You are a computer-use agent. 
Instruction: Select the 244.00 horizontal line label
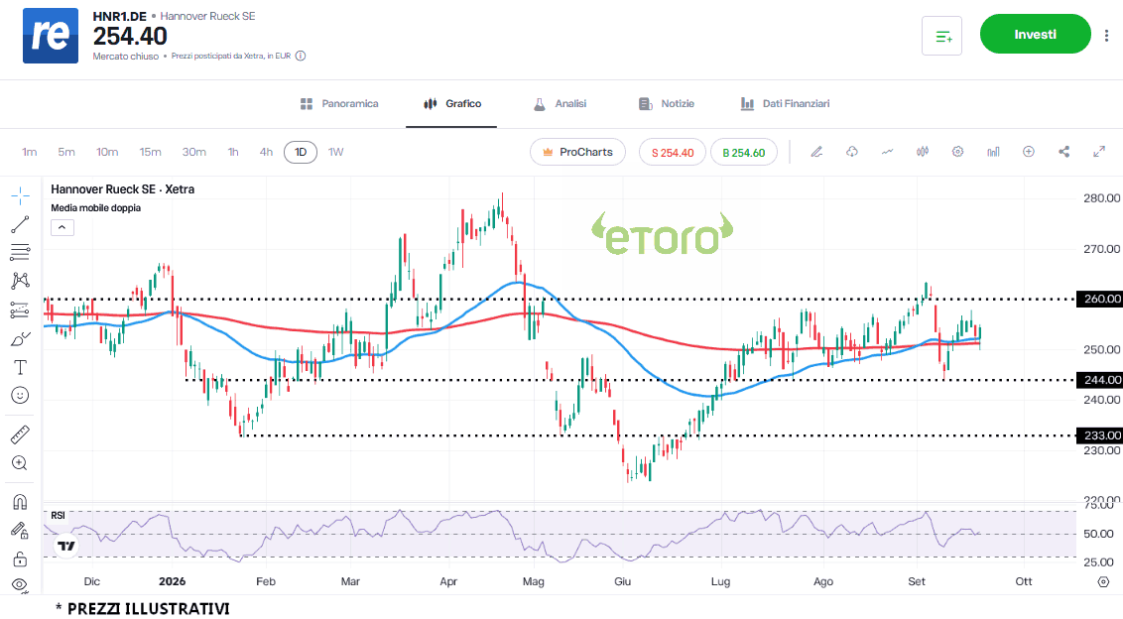pos(1100,380)
